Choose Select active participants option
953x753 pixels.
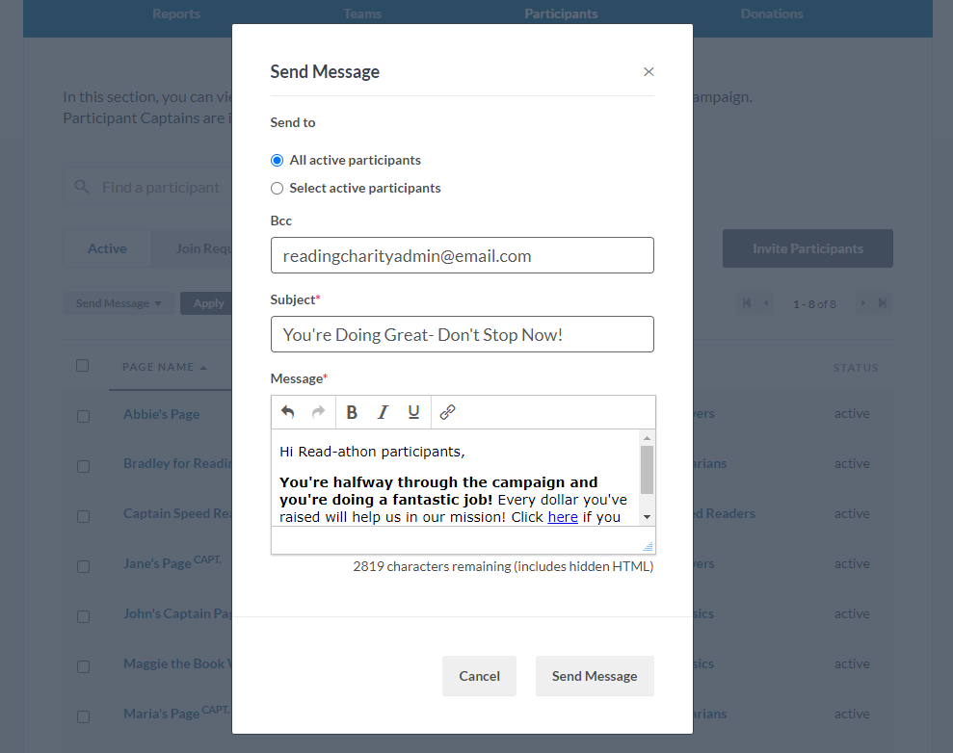pos(277,189)
